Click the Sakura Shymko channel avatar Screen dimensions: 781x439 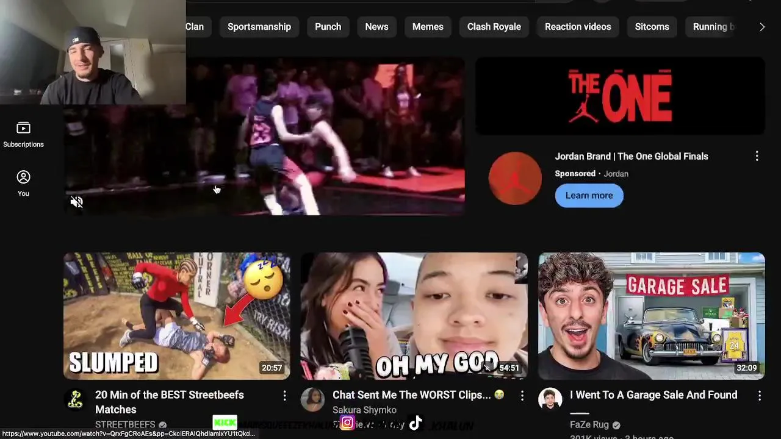tap(312, 399)
